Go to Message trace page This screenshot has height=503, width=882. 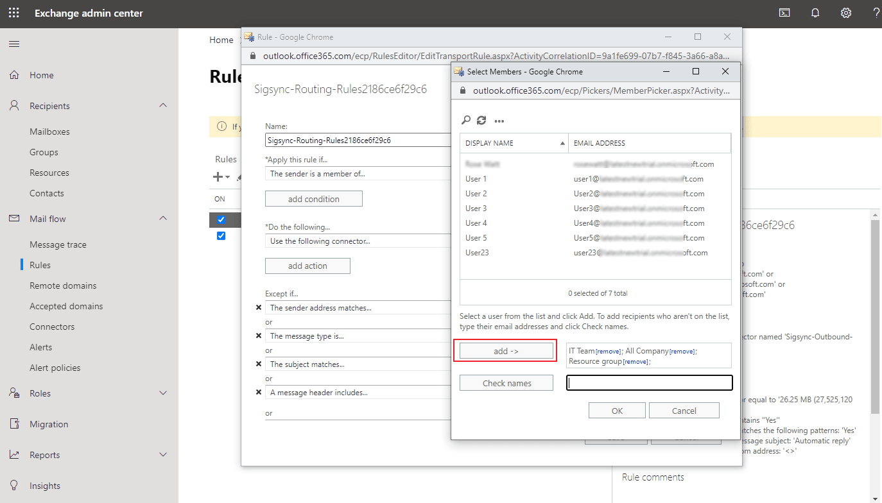tap(58, 244)
